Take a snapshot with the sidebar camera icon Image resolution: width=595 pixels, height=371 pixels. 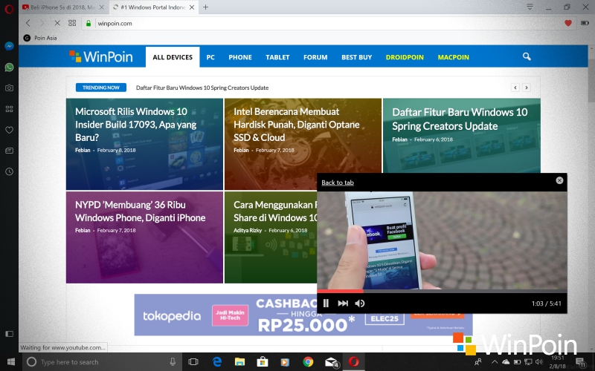pyautogui.click(x=9, y=88)
